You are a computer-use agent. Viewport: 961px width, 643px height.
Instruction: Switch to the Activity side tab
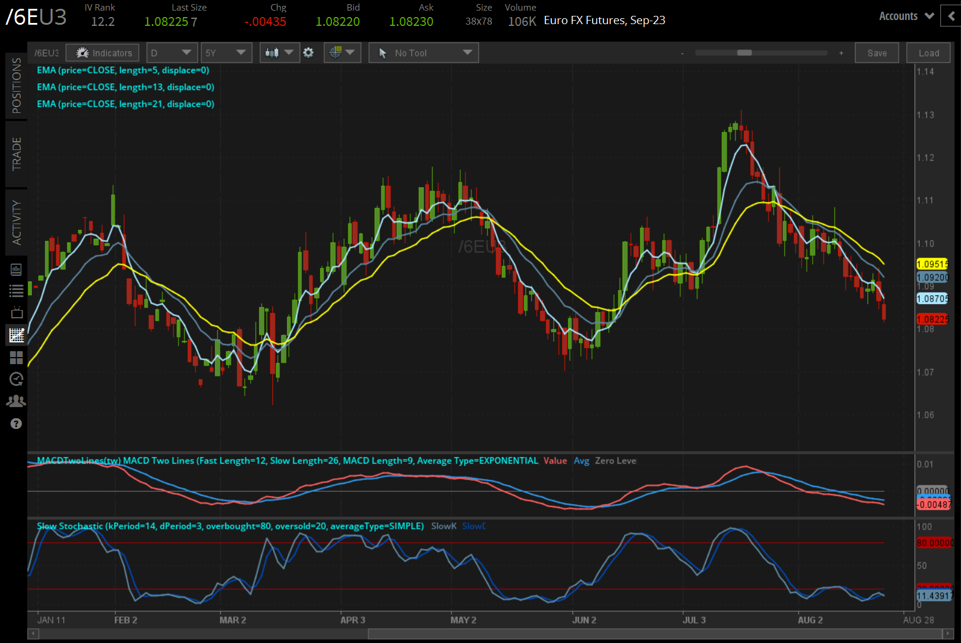click(x=16, y=222)
